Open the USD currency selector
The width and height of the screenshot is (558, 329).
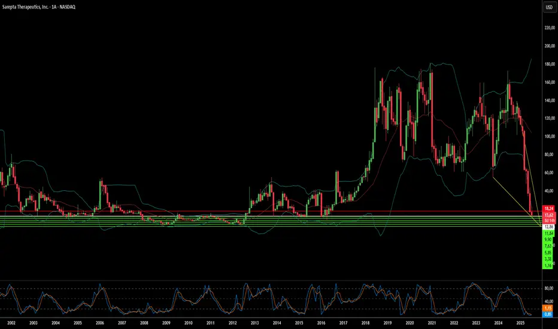coord(549,7)
